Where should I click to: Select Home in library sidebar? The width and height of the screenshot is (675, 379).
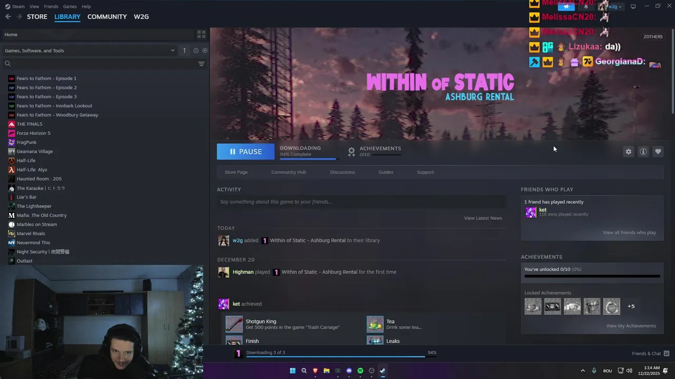(x=98, y=34)
